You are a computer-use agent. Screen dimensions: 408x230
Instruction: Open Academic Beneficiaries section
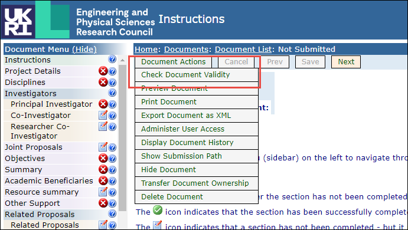(x=49, y=180)
